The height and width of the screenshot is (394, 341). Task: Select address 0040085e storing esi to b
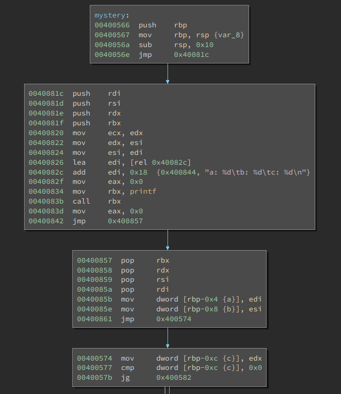pos(95,309)
